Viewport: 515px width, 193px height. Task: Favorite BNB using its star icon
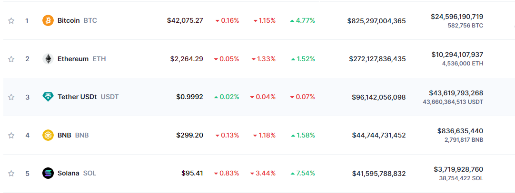point(11,135)
